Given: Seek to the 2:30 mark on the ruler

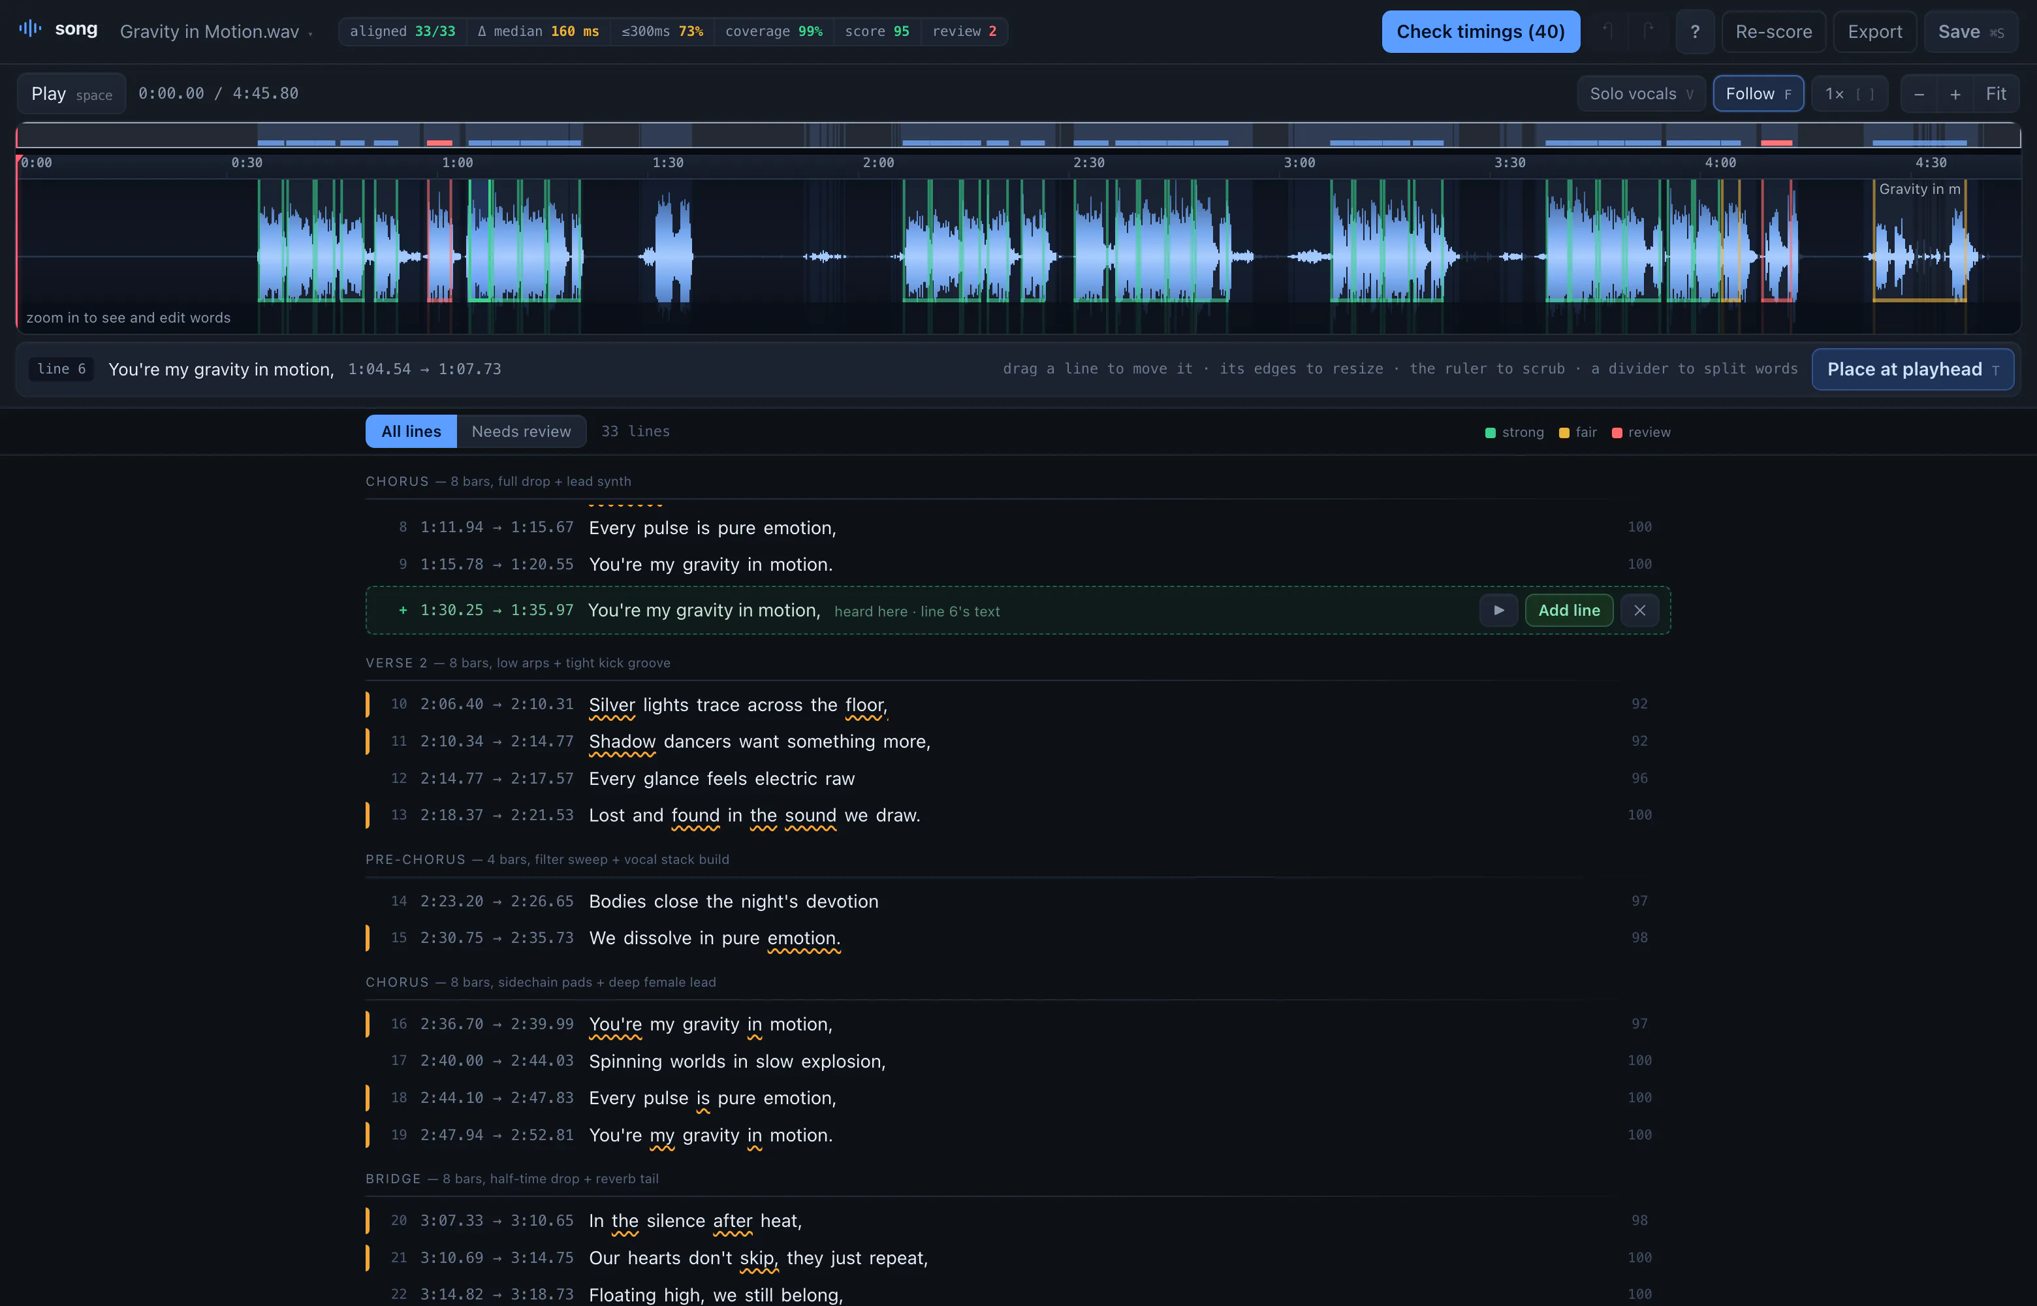Looking at the screenshot, I should (1088, 163).
